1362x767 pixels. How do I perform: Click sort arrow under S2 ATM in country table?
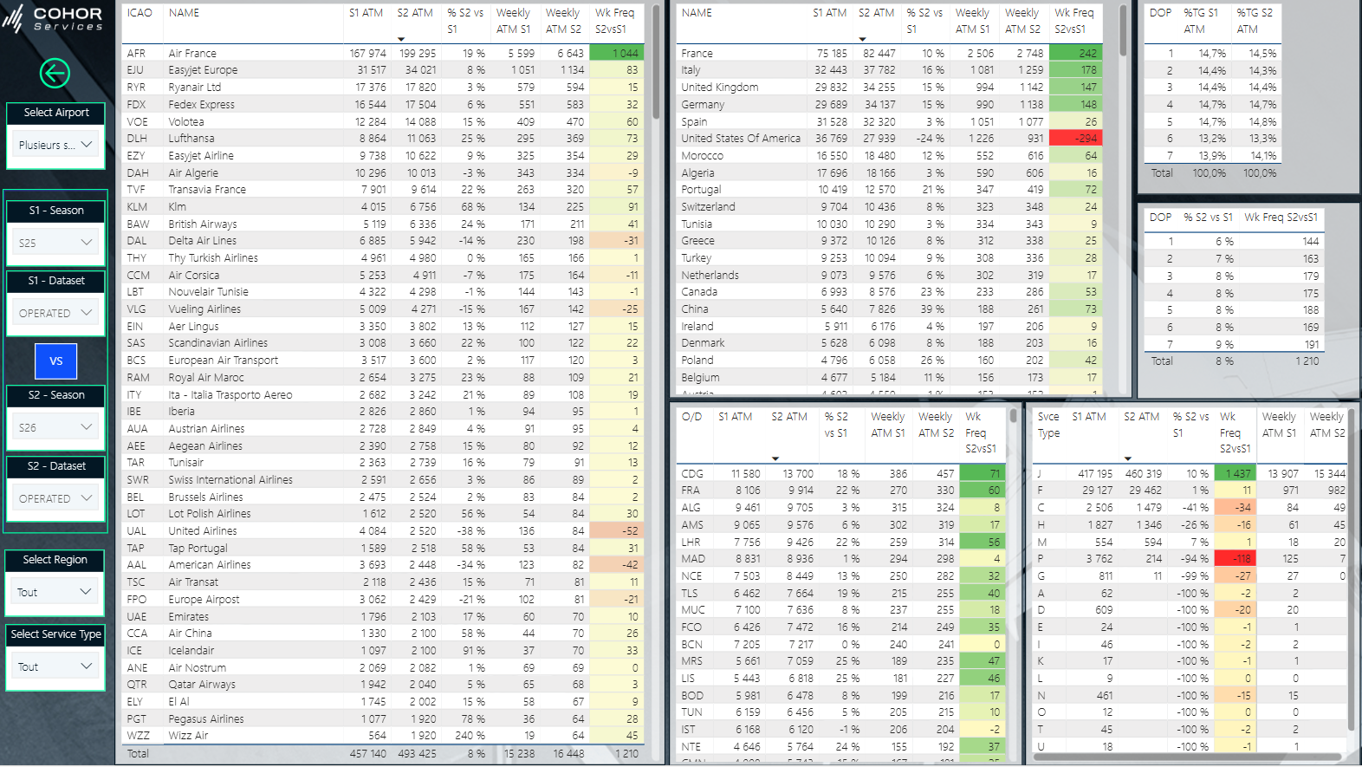862,39
